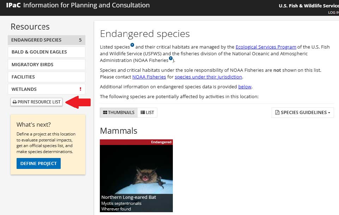Image resolution: width=339 pixels, height=215 pixels.
Task: Jump to additional information via 'below' link
Action: point(245,87)
